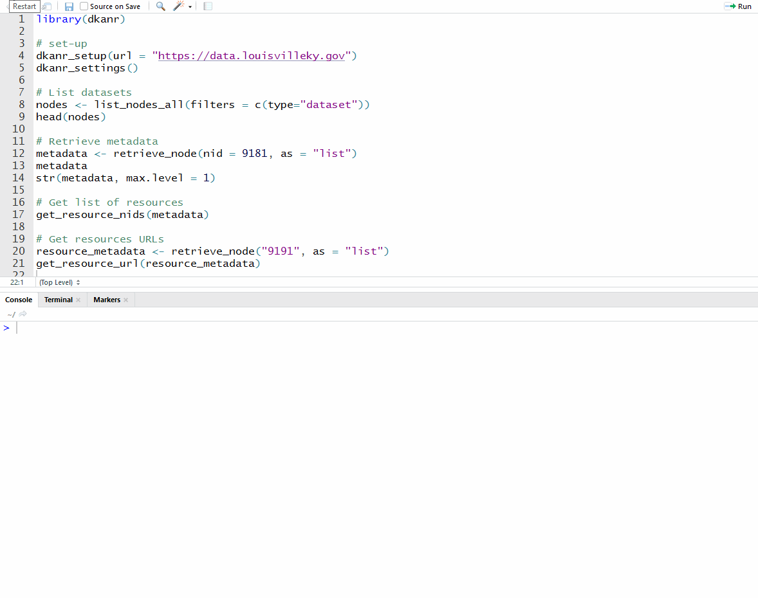Viewport: 758px width, 598px height.
Task: Click the 22:1 cursor position indicator
Action: [x=17, y=282]
